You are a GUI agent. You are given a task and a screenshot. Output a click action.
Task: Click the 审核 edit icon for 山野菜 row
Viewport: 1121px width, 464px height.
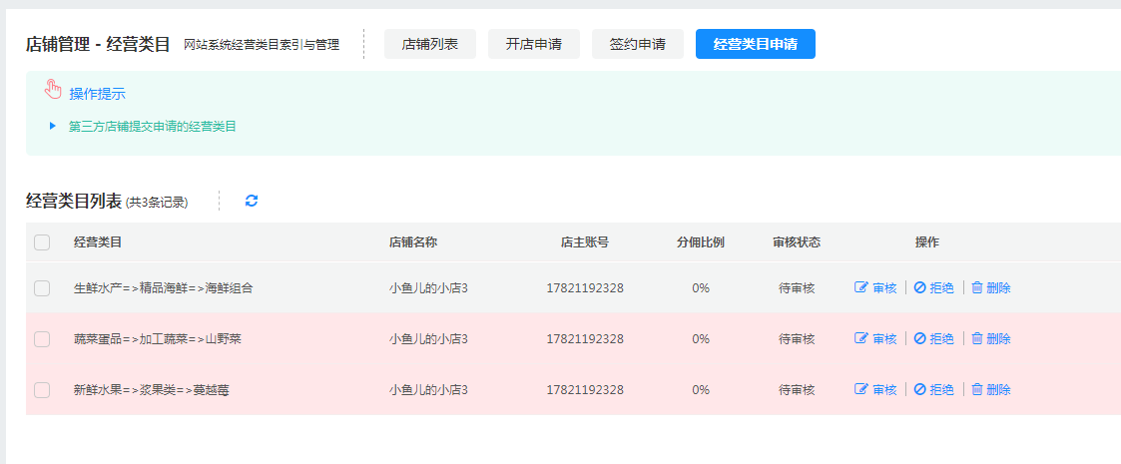click(x=861, y=338)
